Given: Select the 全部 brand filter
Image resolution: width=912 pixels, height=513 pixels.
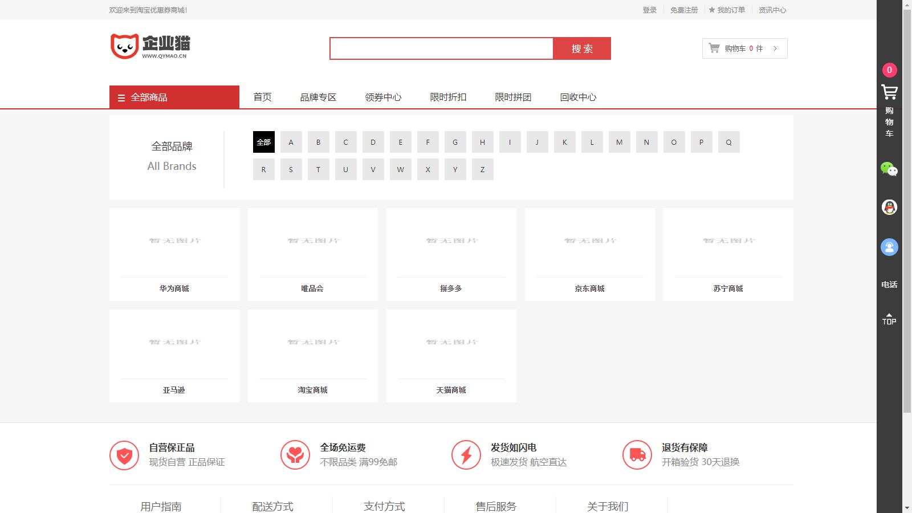Looking at the screenshot, I should (263, 142).
